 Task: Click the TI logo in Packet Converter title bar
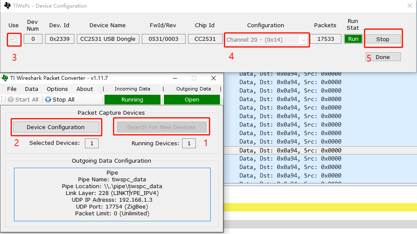coord(5,78)
